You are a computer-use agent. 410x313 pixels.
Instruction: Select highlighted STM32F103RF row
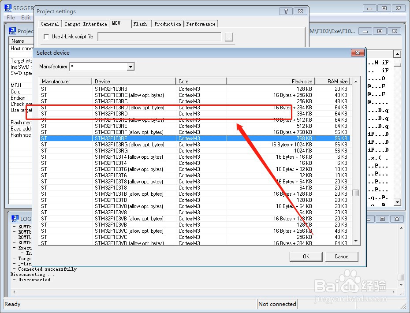pyautogui.click(x=195, y=138)
